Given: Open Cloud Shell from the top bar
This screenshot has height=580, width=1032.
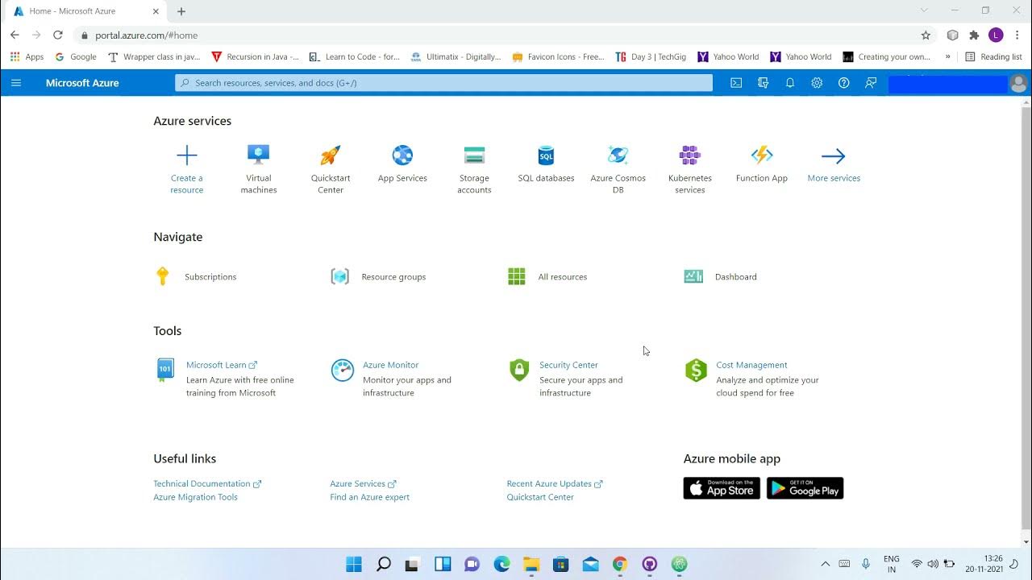Looking at the screenshot, I should point(736,83).
